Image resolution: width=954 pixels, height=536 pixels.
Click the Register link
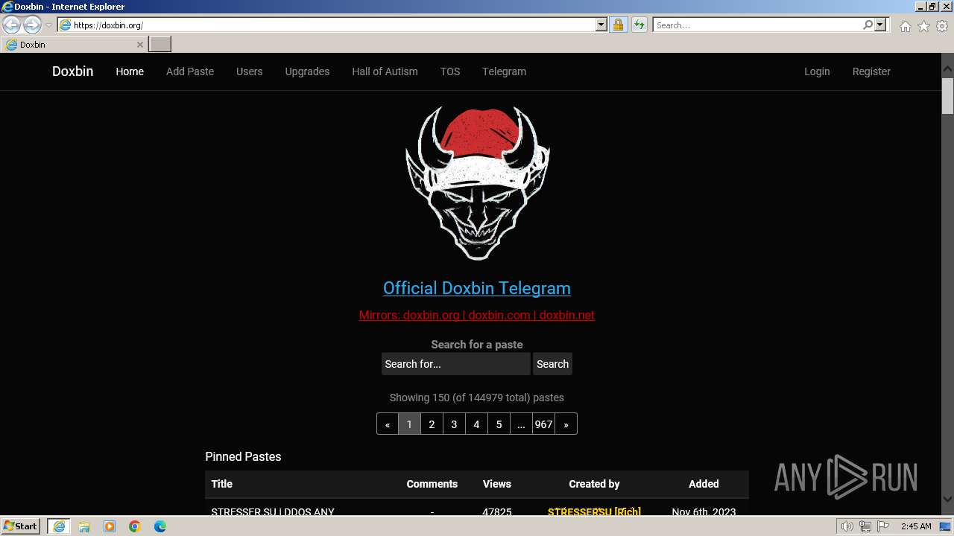coord(871,71)
